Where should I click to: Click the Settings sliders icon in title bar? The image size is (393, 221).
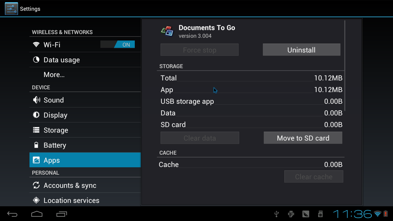coord(11,9)
